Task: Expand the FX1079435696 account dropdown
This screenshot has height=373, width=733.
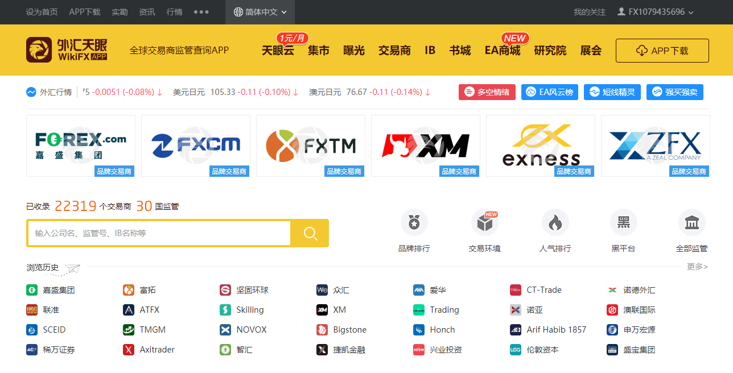Action: [656, 12]
